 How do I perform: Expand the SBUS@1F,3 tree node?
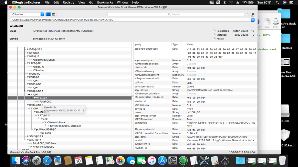click(x=28, y=136)
